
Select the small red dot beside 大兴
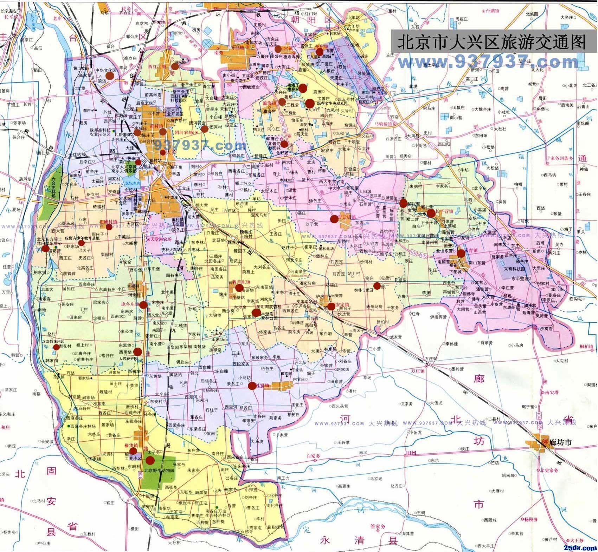pyautogui.click(x=162, y=152)
